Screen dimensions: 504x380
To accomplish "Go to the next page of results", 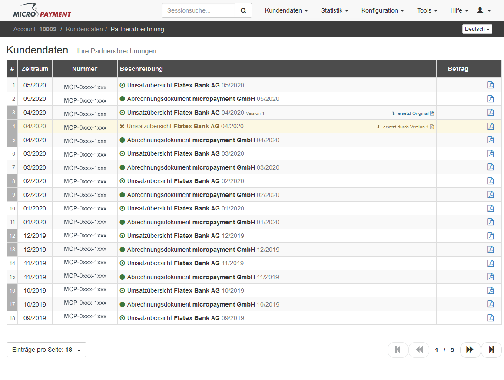I will tap(470, 350).
